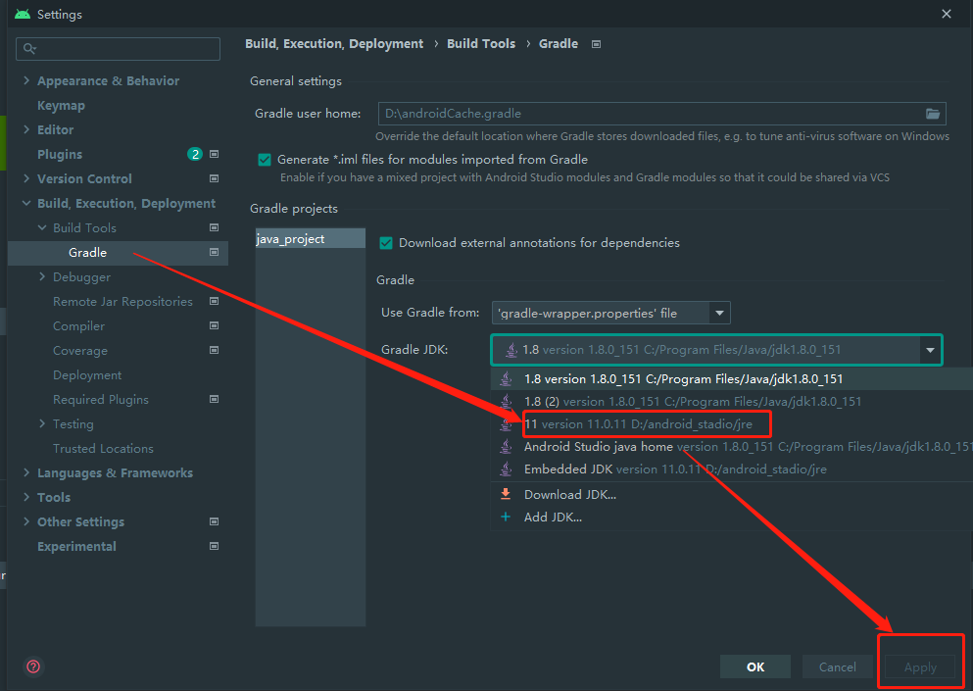Open Coverage settings
This screenshot has height=691, width=973.
80,351
